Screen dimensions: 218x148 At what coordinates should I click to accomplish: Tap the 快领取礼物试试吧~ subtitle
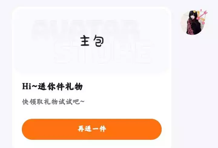click(x=53, y=102)
